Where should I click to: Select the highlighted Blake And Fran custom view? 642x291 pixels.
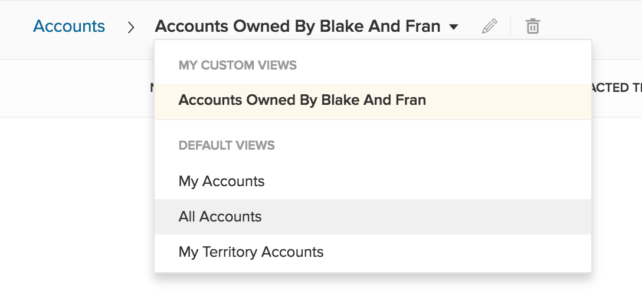(x=372, y=101)
